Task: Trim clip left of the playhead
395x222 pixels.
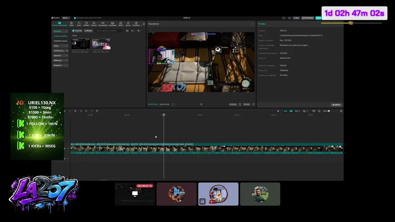Action: coord(81,111)
